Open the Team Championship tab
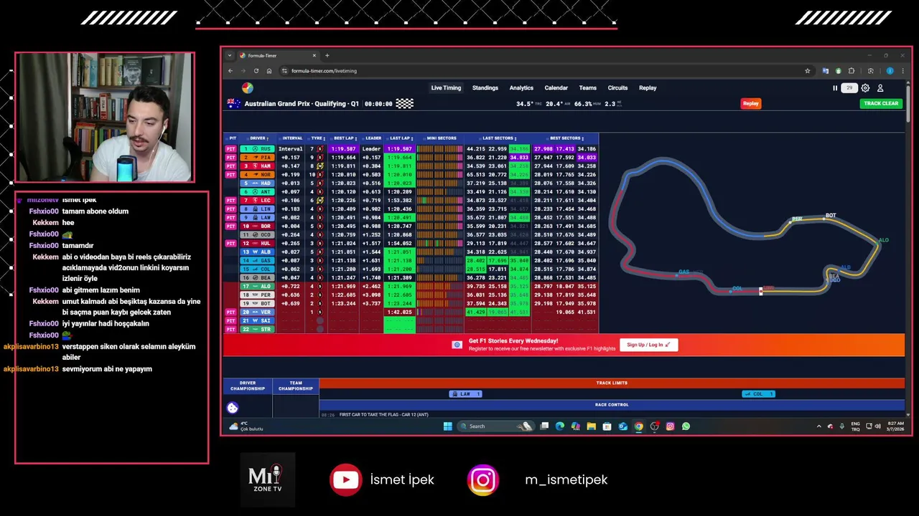This screenshot has width=919, height=516. point(296,386)
